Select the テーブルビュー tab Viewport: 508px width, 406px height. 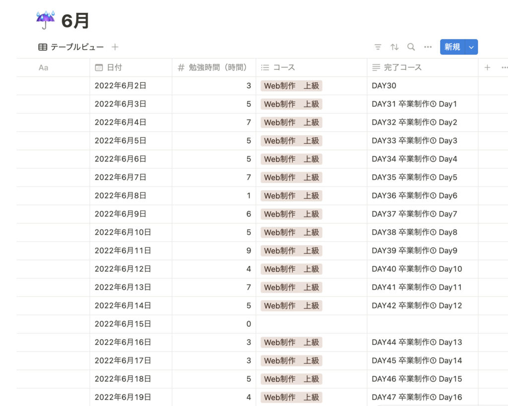pyautogui.click(x=71, y=47)
